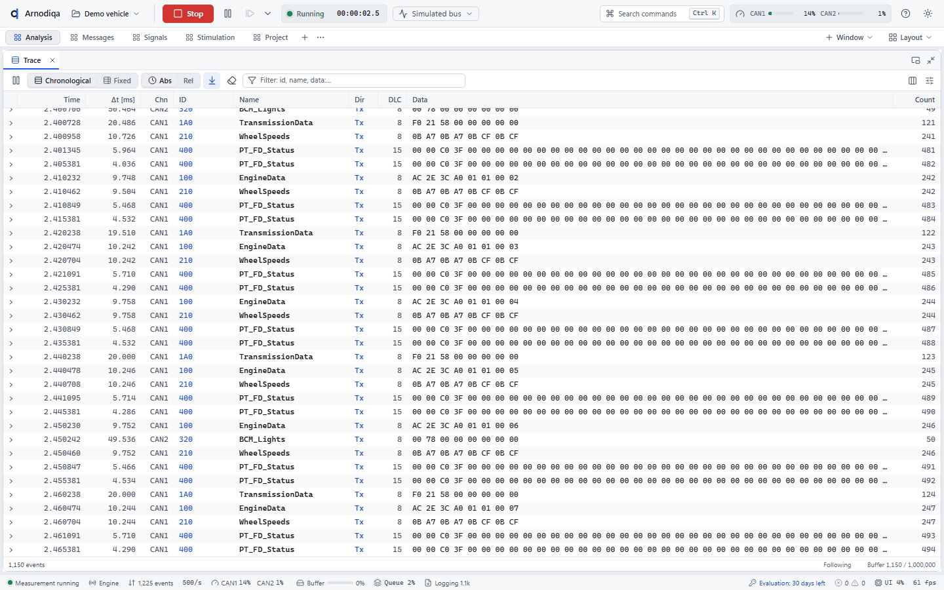This screenshot has width=944, height=590.
Task: Click the errors count status icon
Action: (x=842, y=583)
